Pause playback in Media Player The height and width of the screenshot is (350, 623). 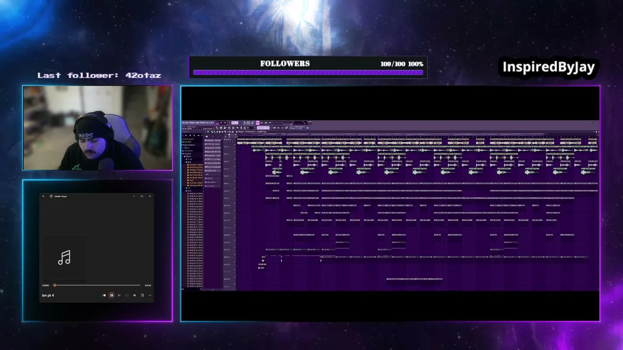(111, 295)
